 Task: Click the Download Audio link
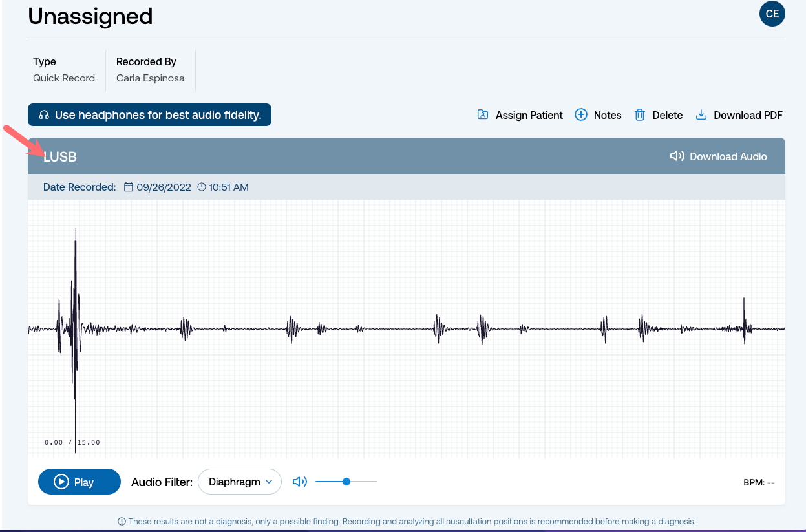coord(719,156)
